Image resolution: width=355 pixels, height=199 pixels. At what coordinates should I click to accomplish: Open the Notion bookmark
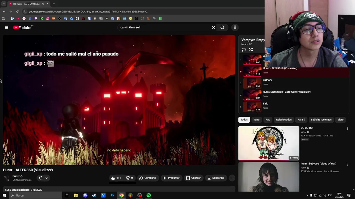(101, 19)
